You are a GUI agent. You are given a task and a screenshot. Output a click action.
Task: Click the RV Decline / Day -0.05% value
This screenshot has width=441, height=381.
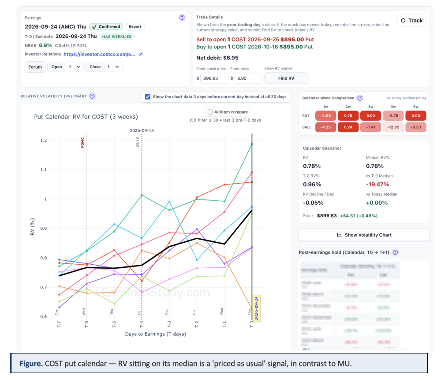coord(313,203)
